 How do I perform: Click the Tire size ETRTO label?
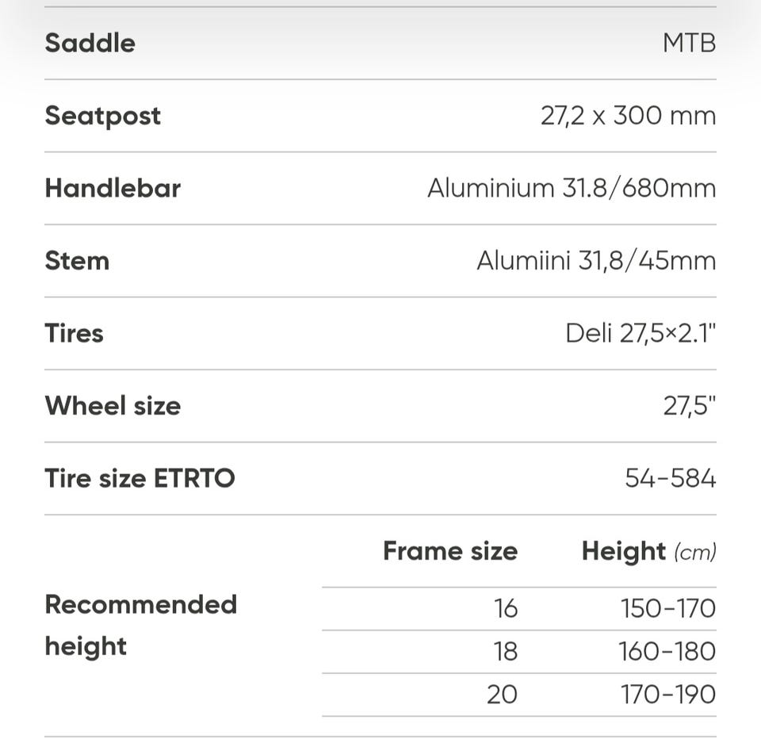[x=140, y=479]
